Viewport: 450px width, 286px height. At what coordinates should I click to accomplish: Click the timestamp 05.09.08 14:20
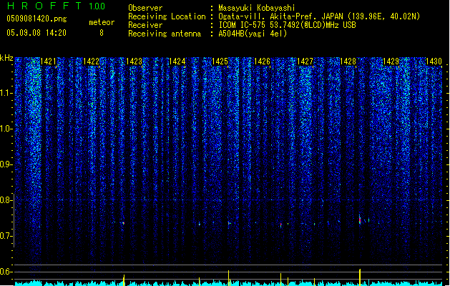pyautogui.click(x=36, y=33)
